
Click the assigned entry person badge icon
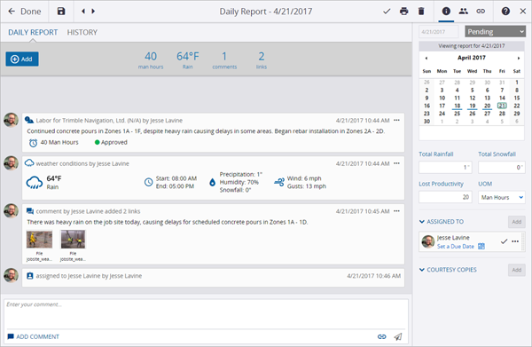(x=30, y=276)
